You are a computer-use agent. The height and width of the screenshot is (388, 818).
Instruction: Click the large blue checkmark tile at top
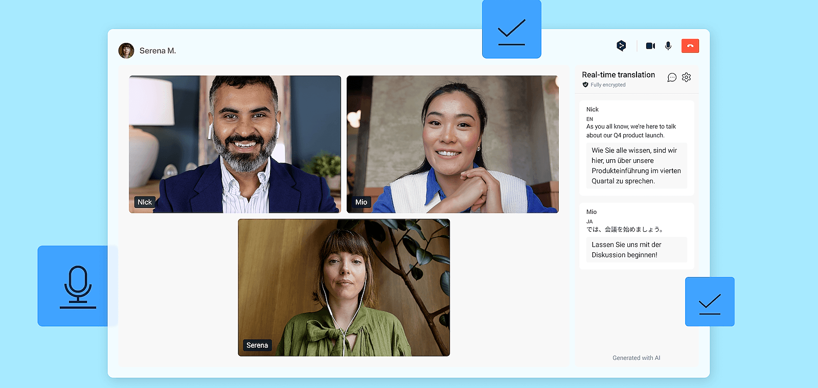pos(511,29)
